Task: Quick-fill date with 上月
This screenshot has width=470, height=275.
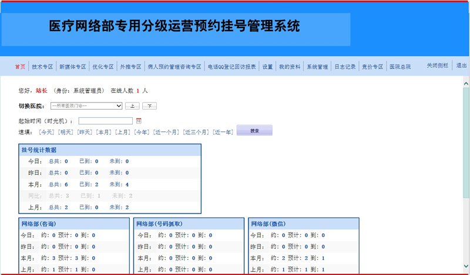Action: pos(123,133)
